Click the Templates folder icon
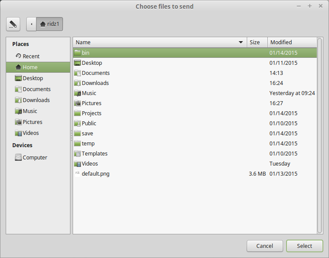 pos(77,153)
